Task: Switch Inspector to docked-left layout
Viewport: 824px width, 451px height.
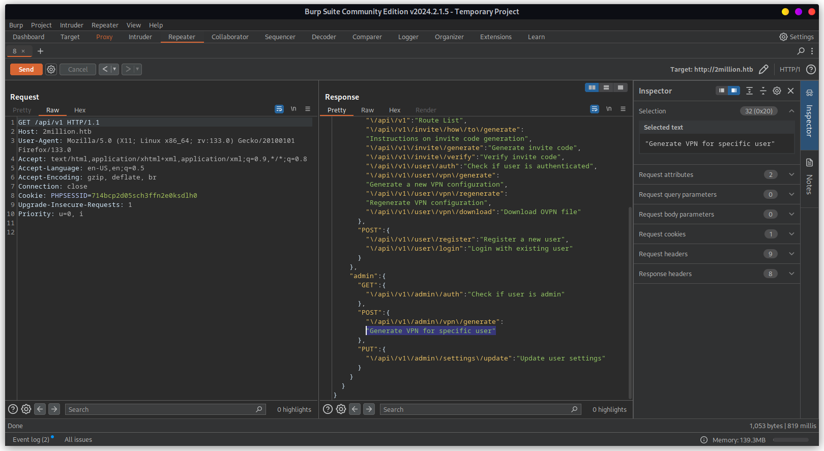Action: tap(721, 91)
